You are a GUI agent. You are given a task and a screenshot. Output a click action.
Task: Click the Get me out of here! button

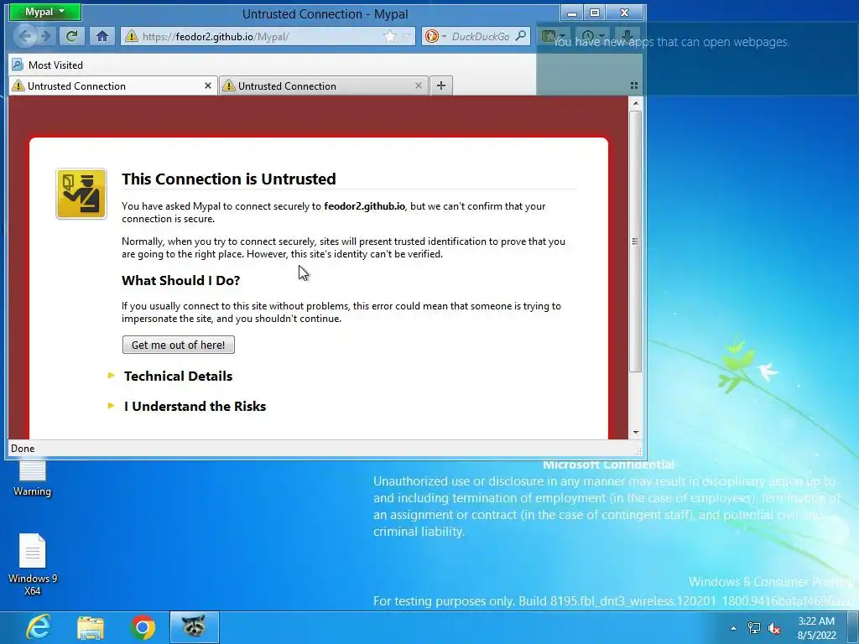point(179,345)
